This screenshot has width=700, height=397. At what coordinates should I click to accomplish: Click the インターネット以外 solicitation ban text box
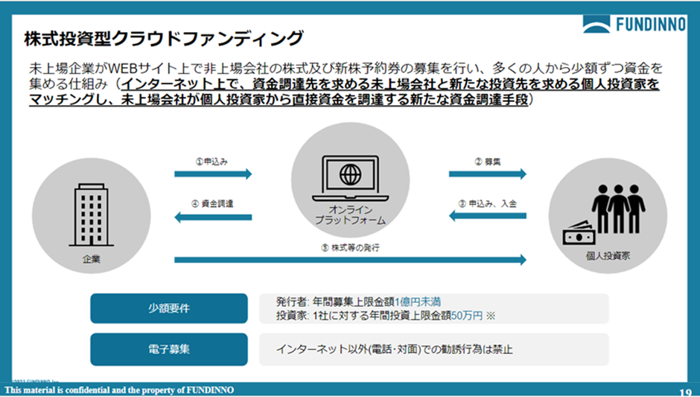click(x=435, y=349)
